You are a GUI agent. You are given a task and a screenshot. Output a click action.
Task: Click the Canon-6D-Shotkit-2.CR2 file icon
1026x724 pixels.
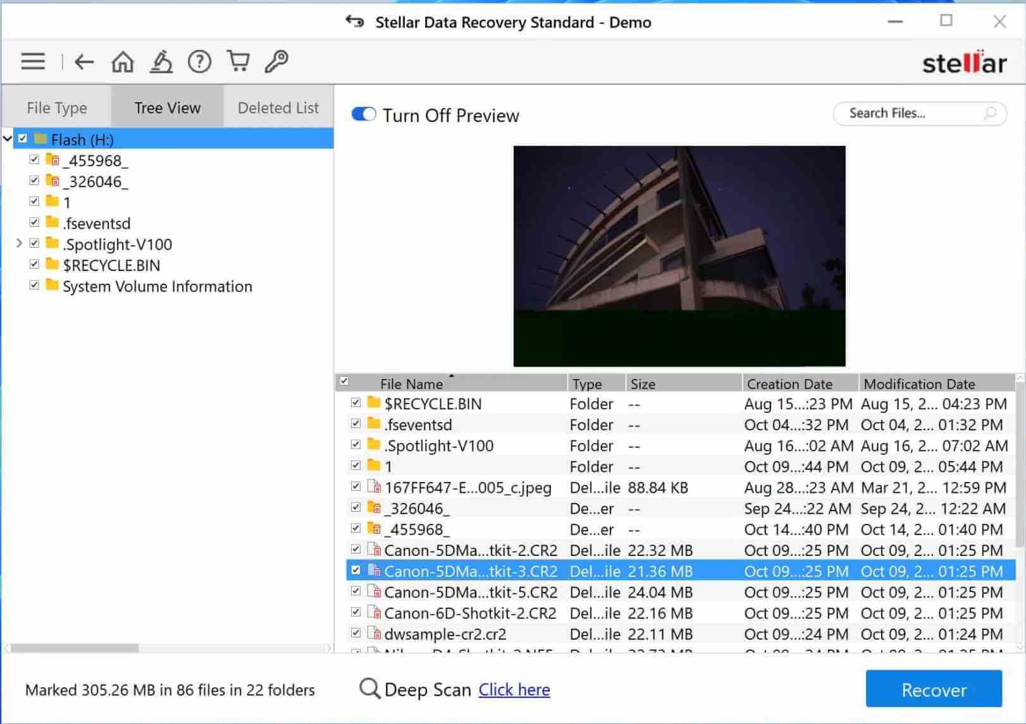pyautogui.click(x=374, y=612)
